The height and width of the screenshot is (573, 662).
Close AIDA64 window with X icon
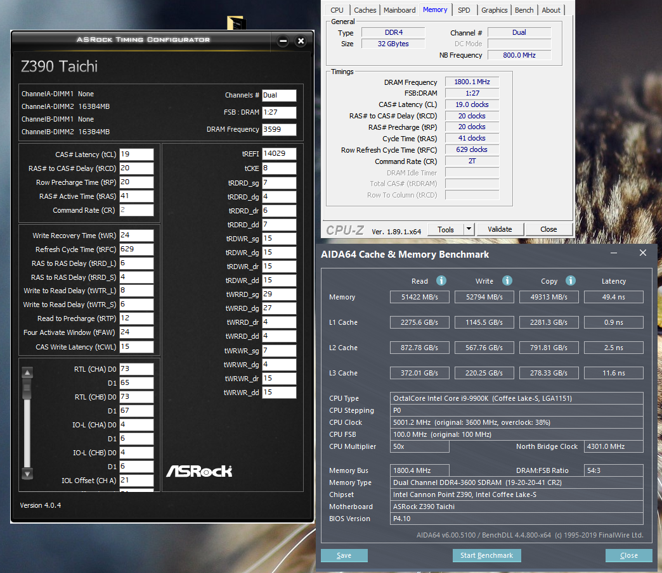click(x=643, y=253)
